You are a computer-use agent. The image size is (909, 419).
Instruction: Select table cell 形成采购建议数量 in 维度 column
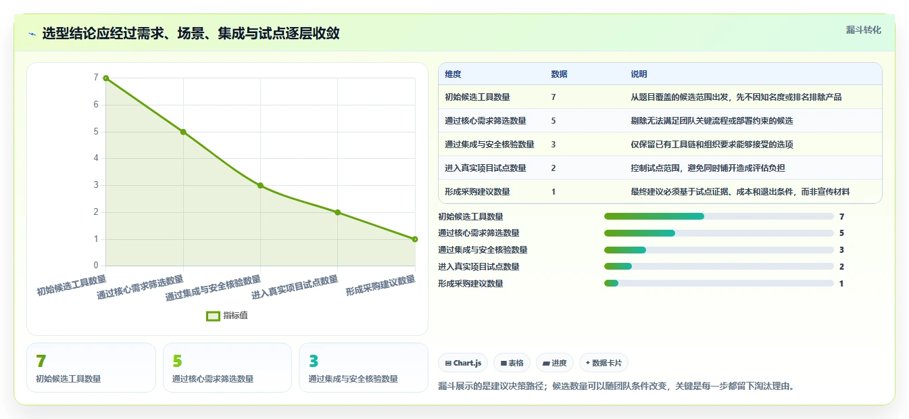pos(477,191)
